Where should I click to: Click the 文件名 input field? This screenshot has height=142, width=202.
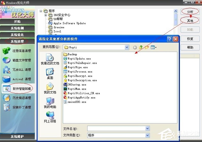117,129
